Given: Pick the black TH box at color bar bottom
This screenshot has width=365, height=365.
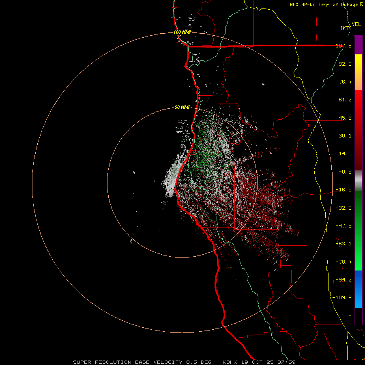Looking at the screenshot, I should [x=358, y=316].
